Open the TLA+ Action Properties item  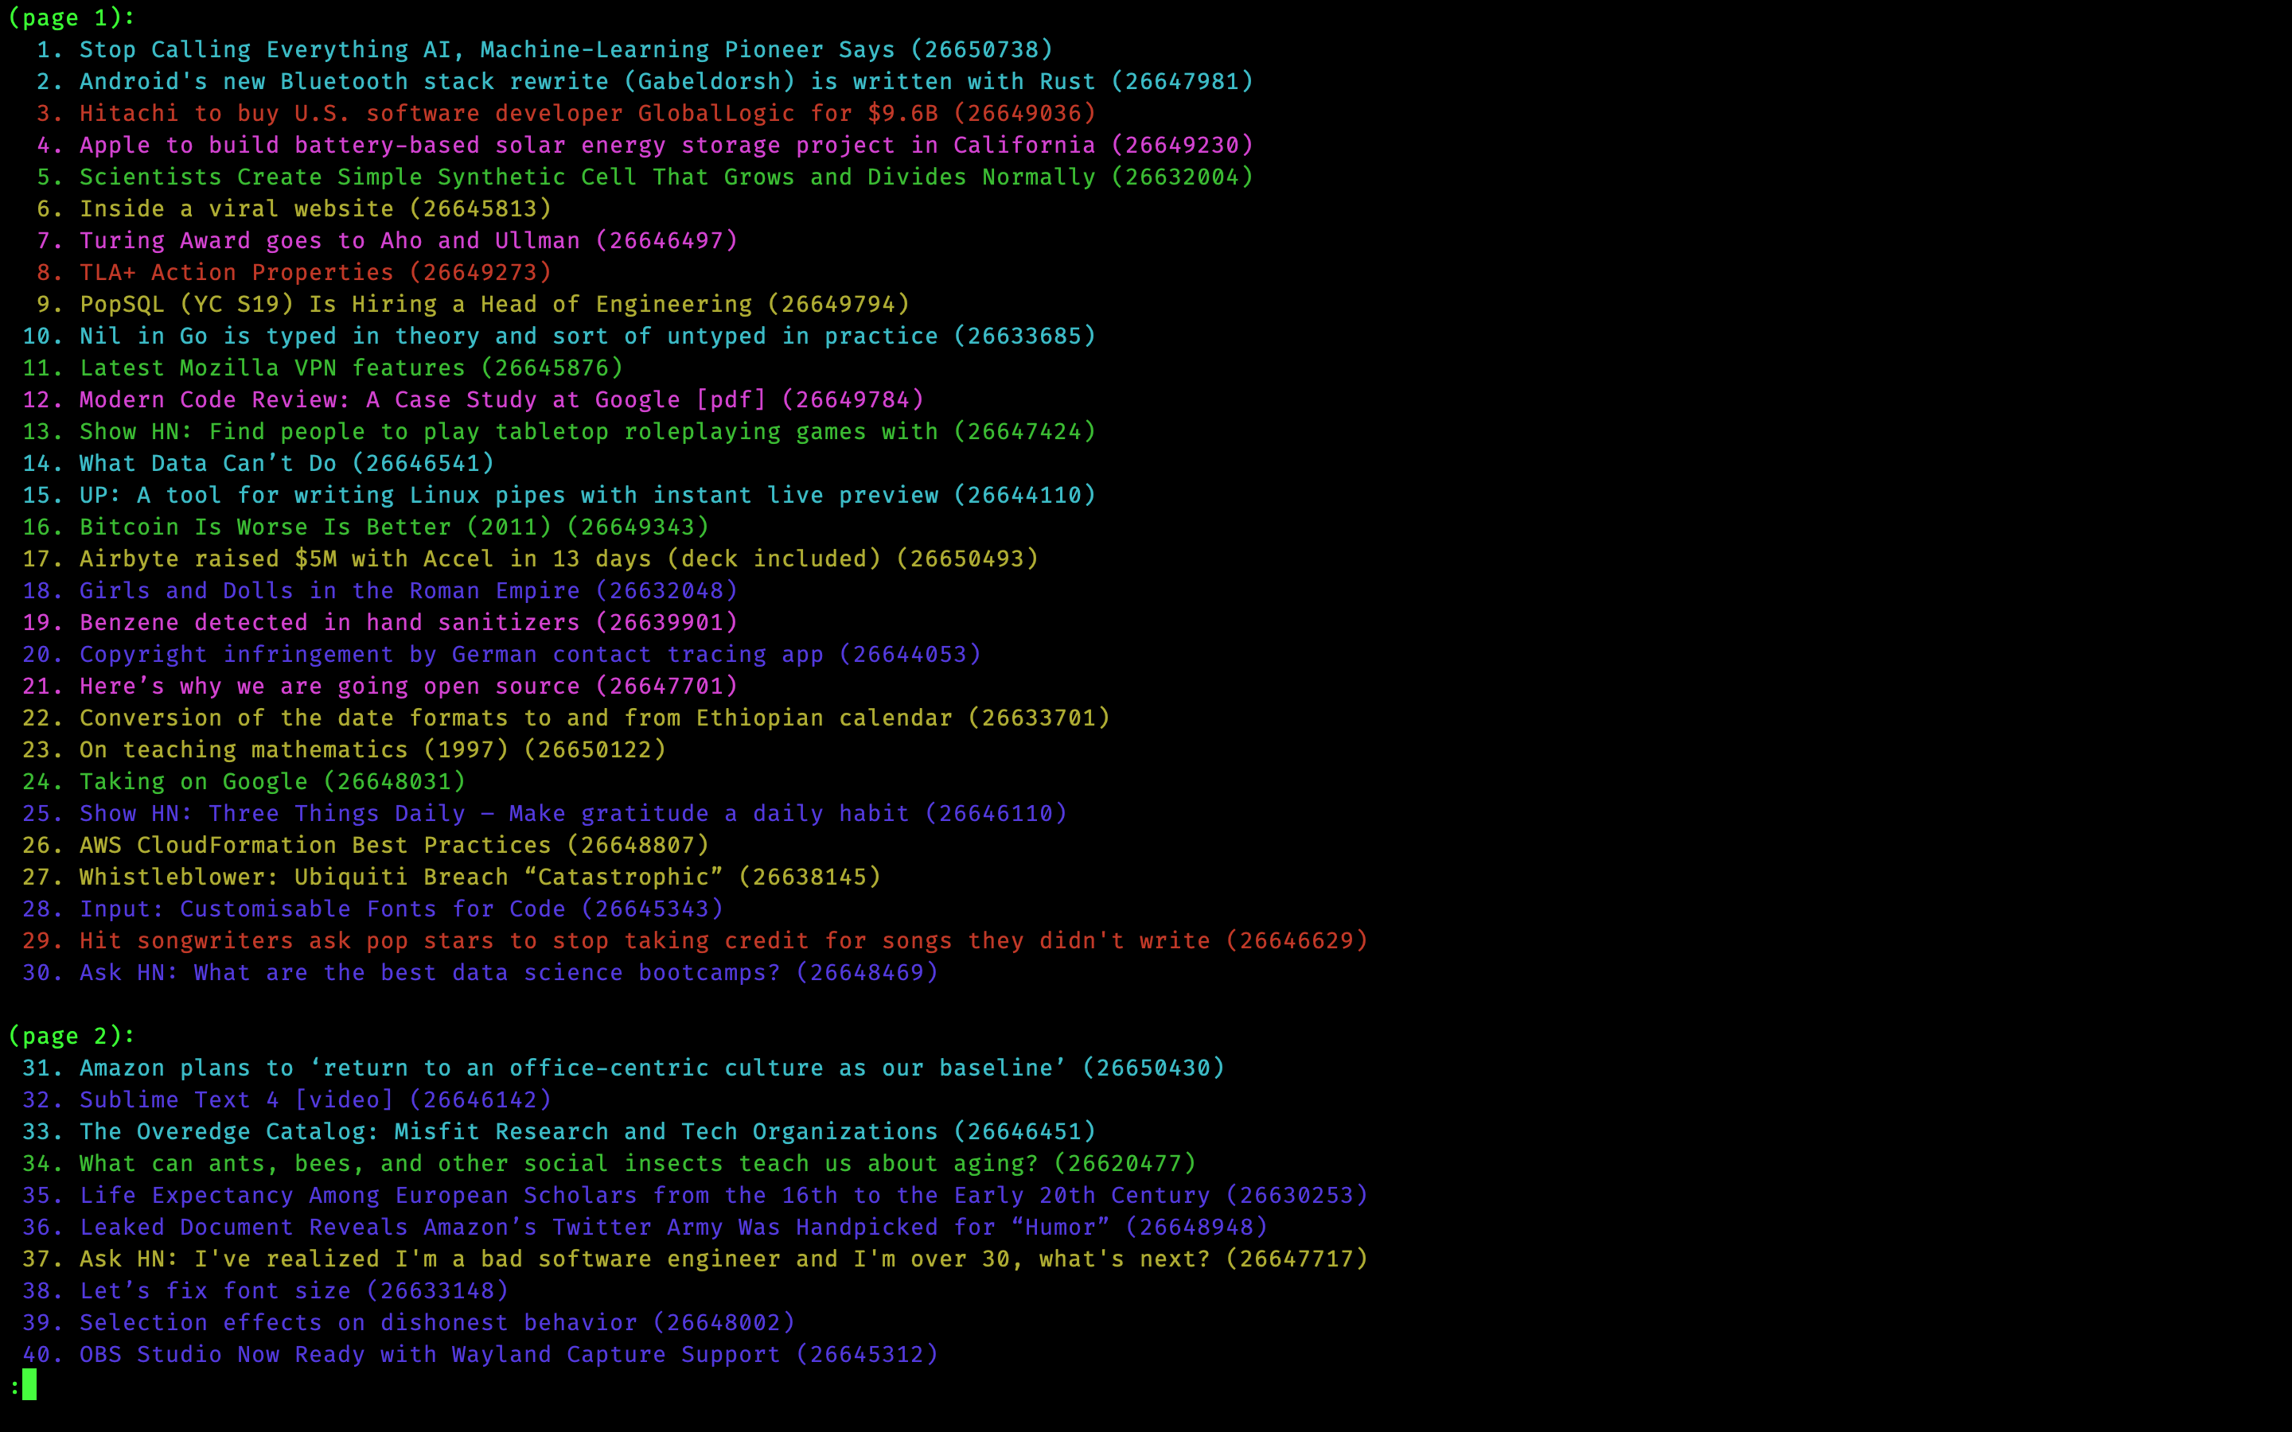pyautogui.click(x=236, y=273)
